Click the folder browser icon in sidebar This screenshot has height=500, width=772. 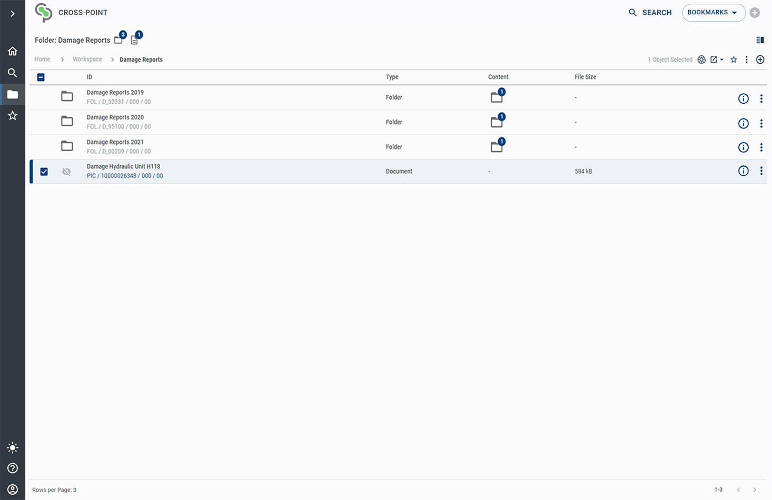click(x=13, y=95)
